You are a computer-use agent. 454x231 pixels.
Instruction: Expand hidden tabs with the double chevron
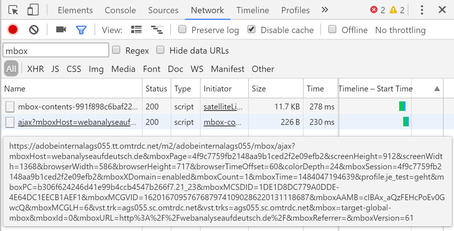click(325, 10)
